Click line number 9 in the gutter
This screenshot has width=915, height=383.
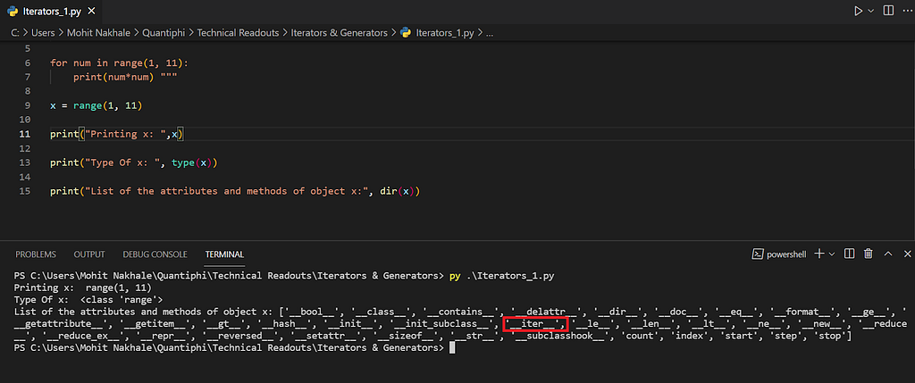(x=28, y=105)
